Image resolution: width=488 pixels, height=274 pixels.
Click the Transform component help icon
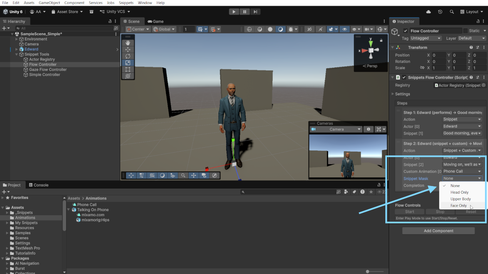pos(471,48)
